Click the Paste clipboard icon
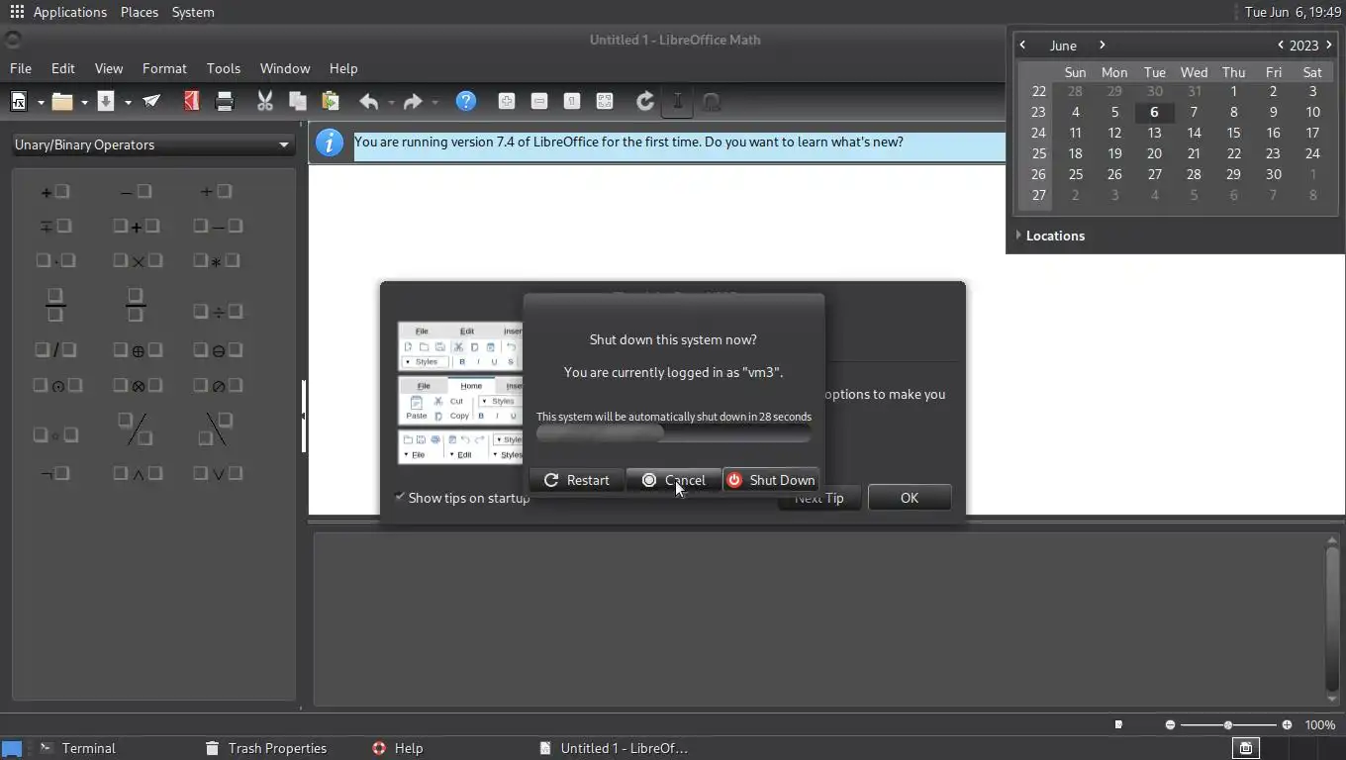Viewport: 1346px width, 760px height. [331, 101]
